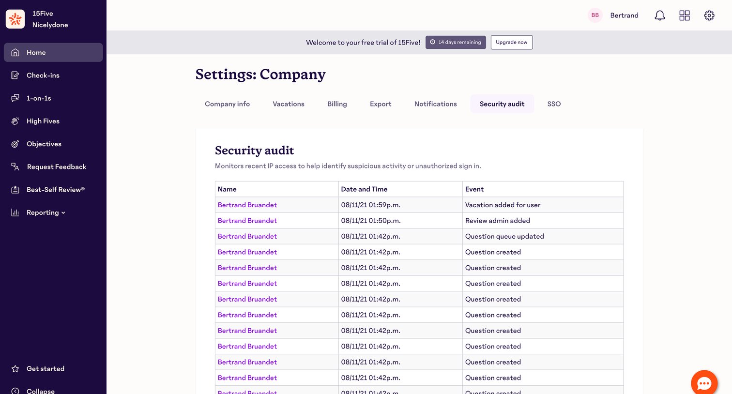Click the Reporting bar chart icon

point(15,212)
